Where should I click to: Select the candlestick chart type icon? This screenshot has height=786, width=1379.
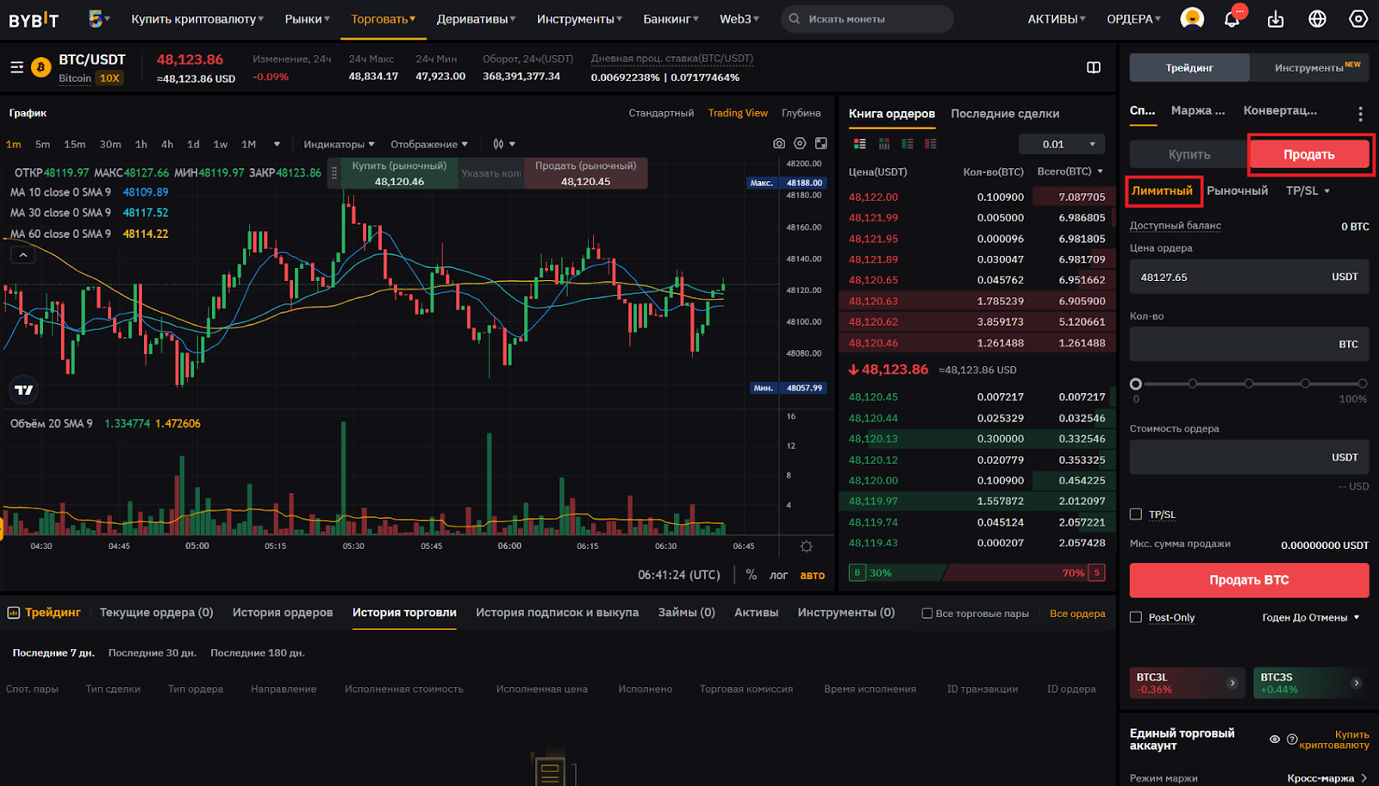pos(498,144)
